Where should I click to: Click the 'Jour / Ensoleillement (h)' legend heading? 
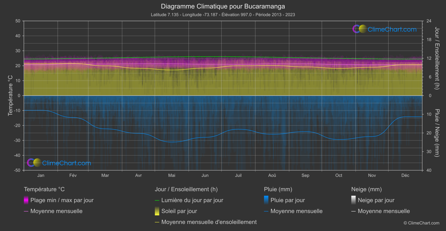click(186, 189)
